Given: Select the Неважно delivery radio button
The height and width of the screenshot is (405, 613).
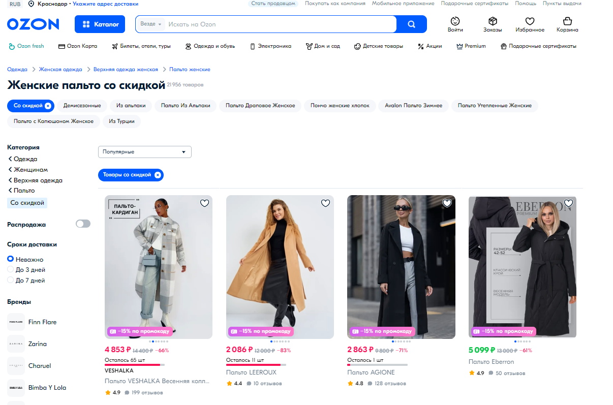Looking at the screenshot, I should [x=10, y=259].
